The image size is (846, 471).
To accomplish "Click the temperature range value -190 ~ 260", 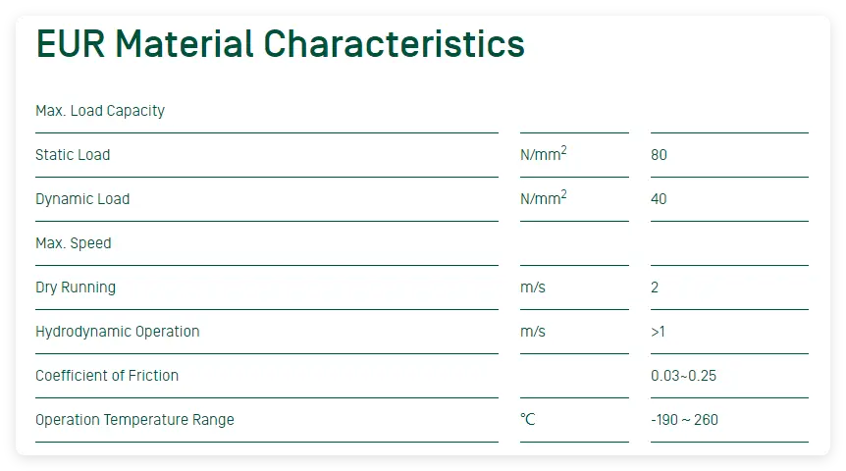I will click(x=684, y=420).
